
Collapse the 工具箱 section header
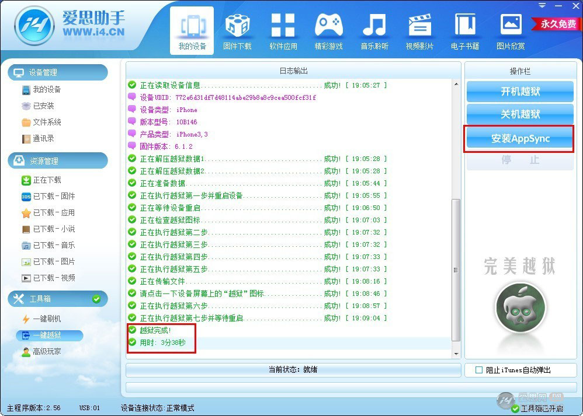58,299
